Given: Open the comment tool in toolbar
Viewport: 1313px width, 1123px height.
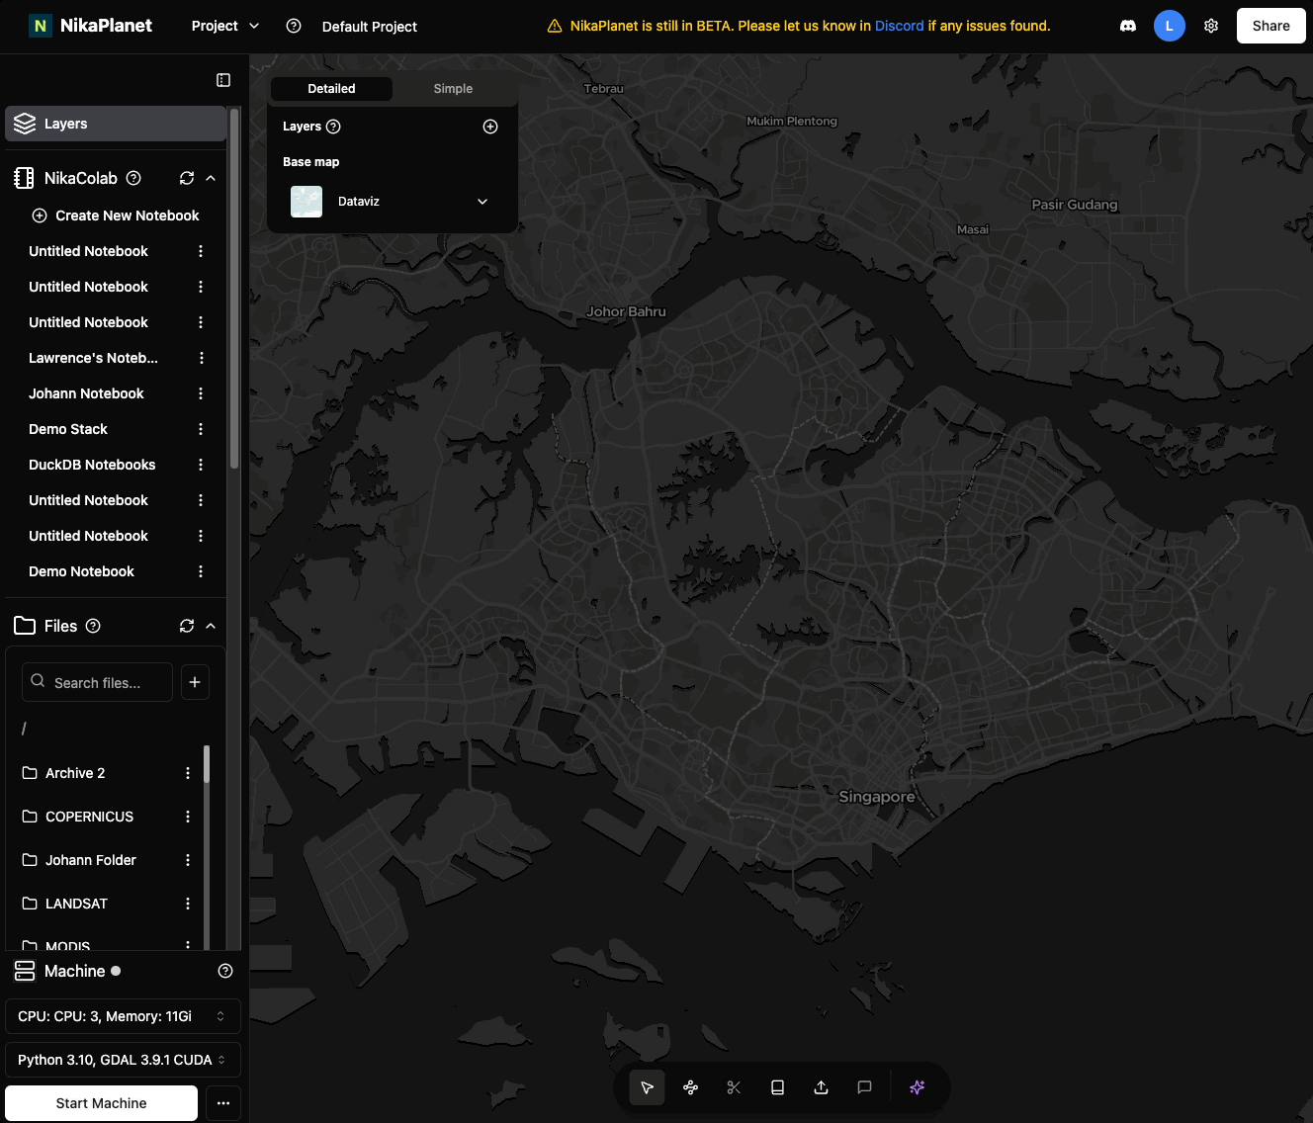Looking at the screenshot, I should tap(864, 1087).
